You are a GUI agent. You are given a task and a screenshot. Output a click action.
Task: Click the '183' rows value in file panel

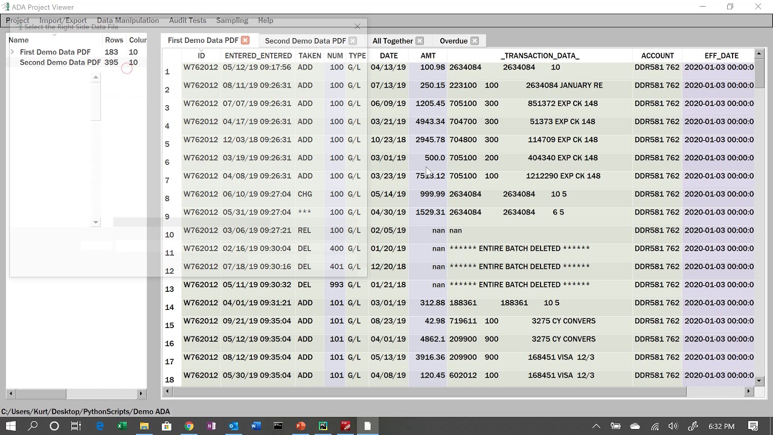coord(111,52)
